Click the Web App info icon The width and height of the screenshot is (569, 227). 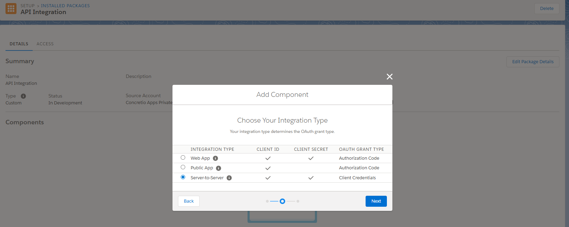(215, 158)
